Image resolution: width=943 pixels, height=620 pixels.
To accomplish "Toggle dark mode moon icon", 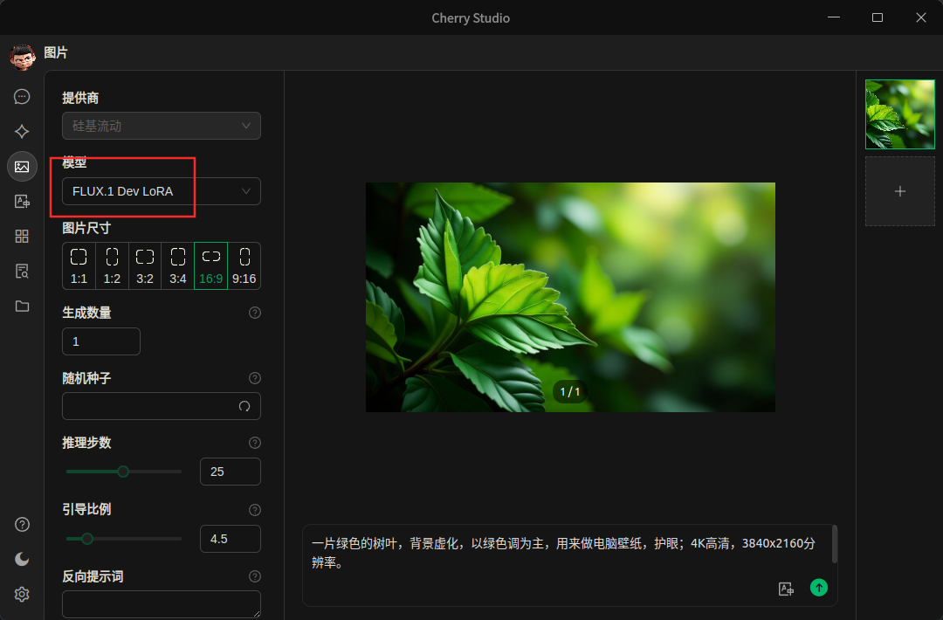I will (x=22, y=559).
